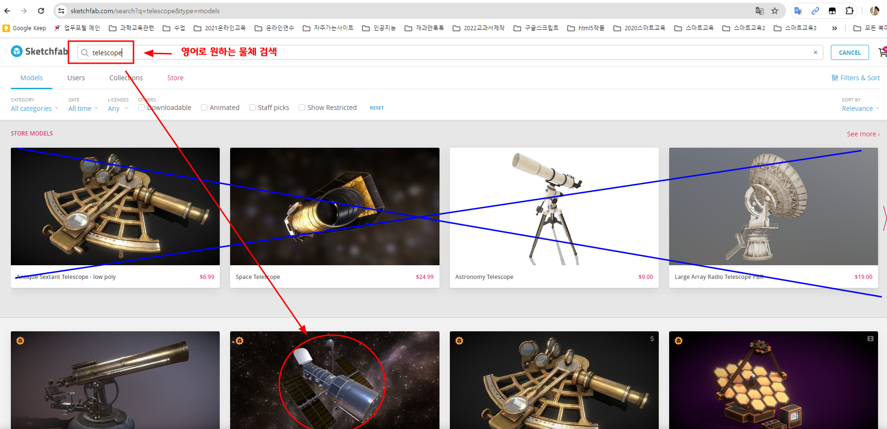This screenshot has width=887, height=429.
Task: Click the See more link
Action: tap(863, 134)
